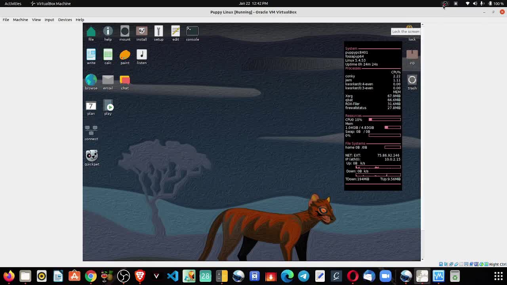Open the system menu by the battery 100 % indicator
This screenshot has width=507, height=285.
coord(496,3)
